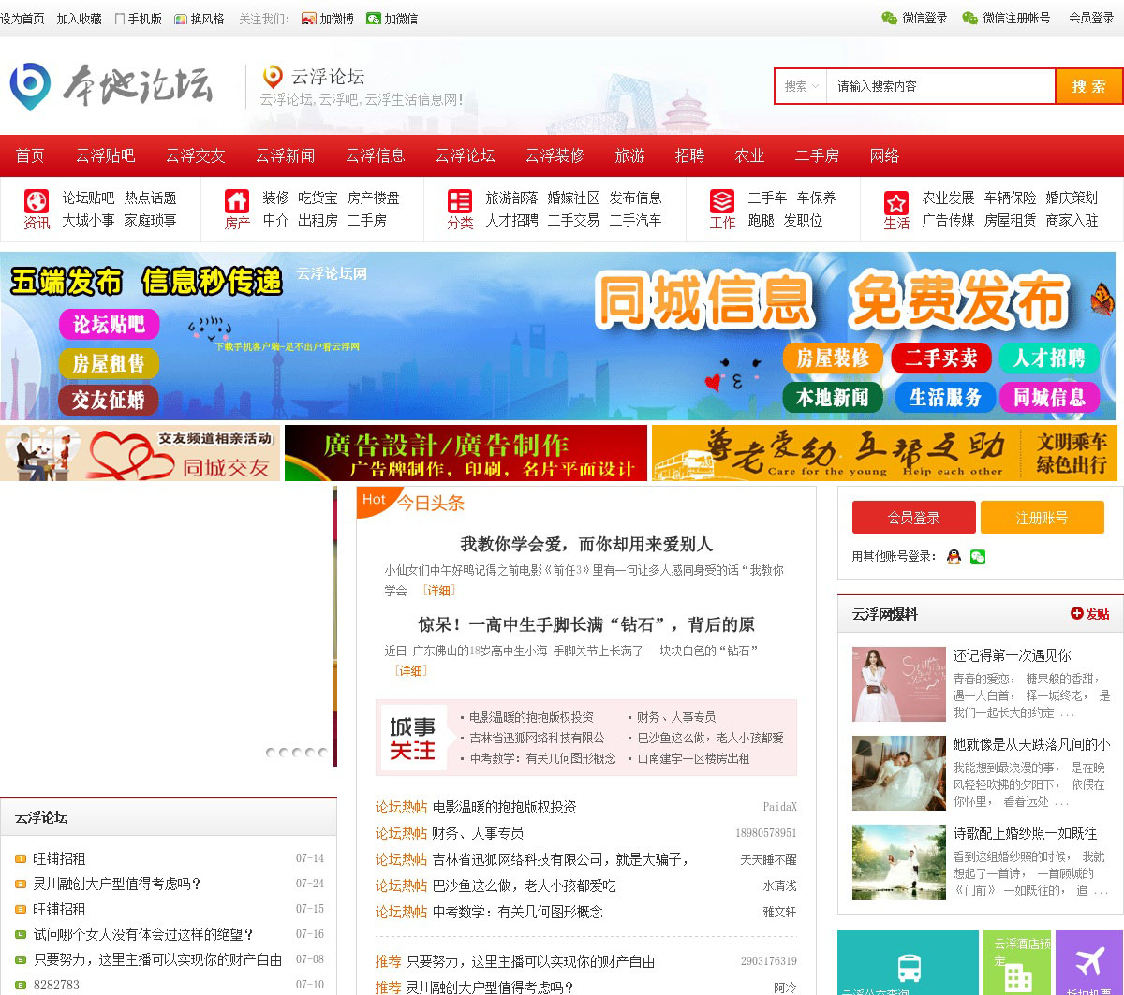Open the discount flight airplane tile
This screenshot has height=995, width=1124.
(x=1089, y=961)
